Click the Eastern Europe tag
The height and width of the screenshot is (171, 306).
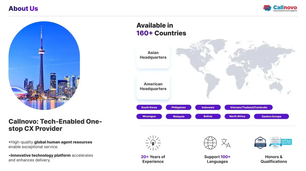pos(271,116)
